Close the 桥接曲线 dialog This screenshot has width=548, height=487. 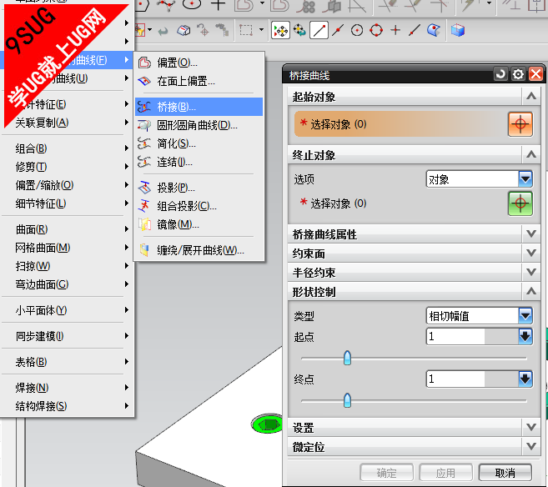535,74
